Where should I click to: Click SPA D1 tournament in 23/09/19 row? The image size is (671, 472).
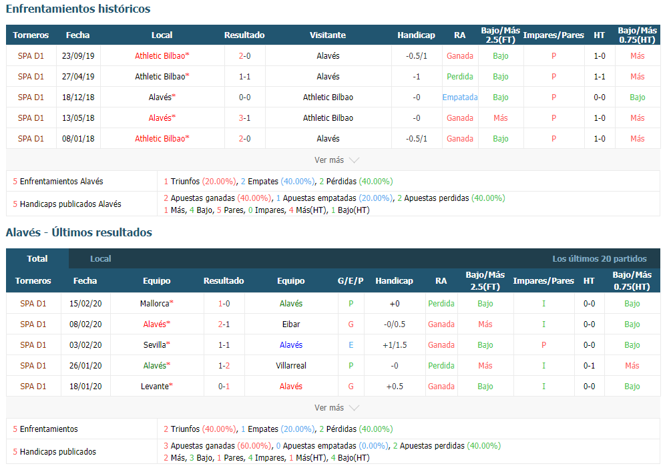click(31, 55)
